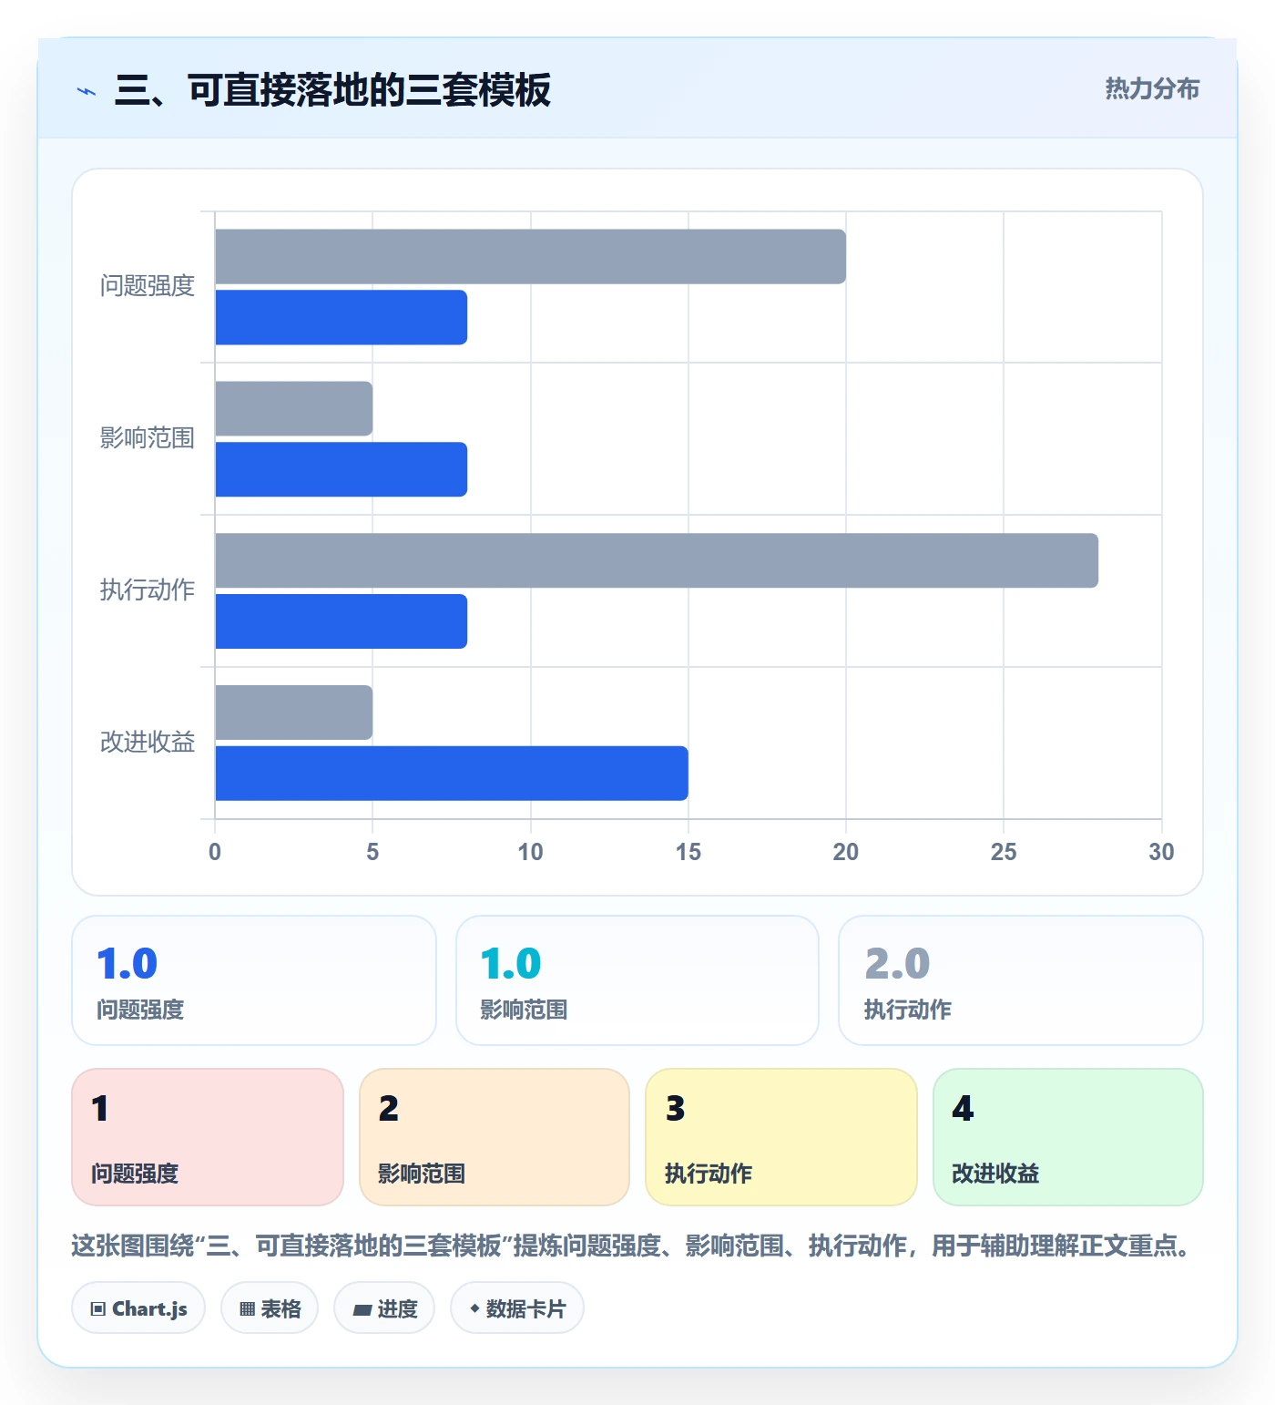The height and width of the screenshot is (1405, 1275).
Task: Click the 热力分布 tag in the header
Action: tap(1152, 88)
